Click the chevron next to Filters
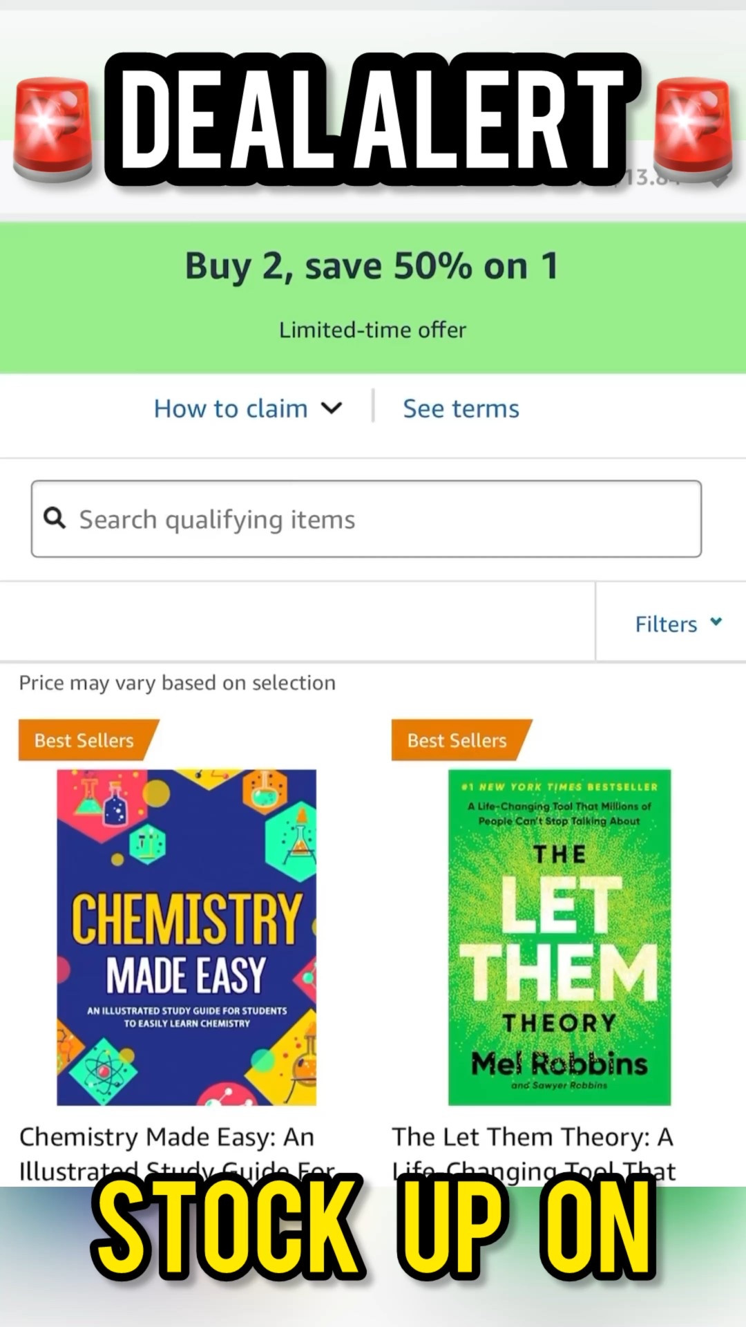This screenshot has height=1327, width=746. click(x=716, y=623)
